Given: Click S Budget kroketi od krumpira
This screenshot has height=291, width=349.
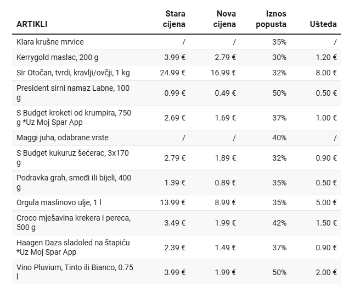Looking at the screenshot, I should click(74, 117).
